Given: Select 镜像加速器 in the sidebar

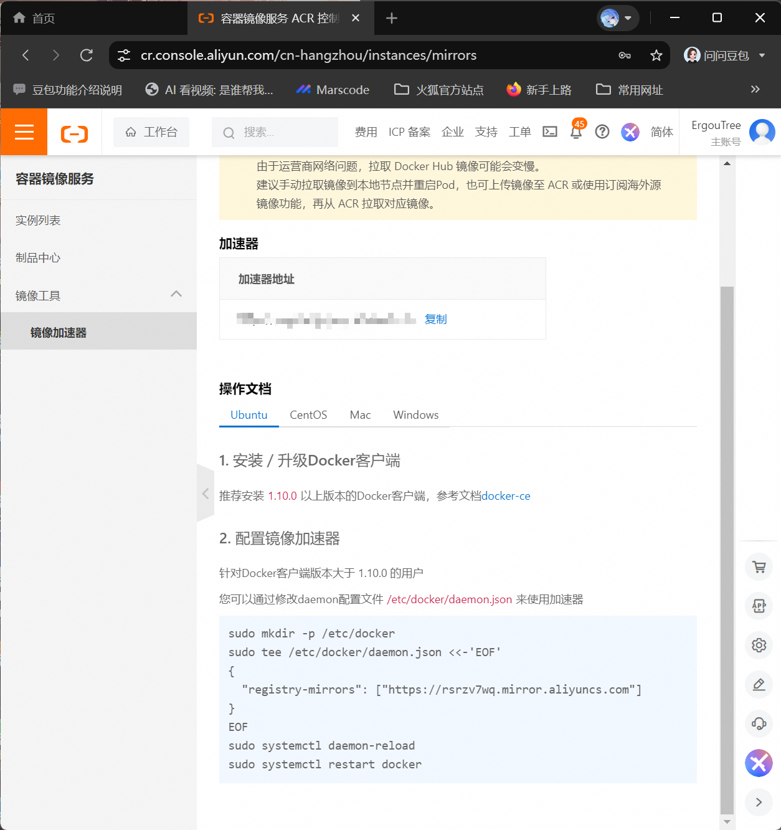Looking at the screenshot, I should pos(98,332).
